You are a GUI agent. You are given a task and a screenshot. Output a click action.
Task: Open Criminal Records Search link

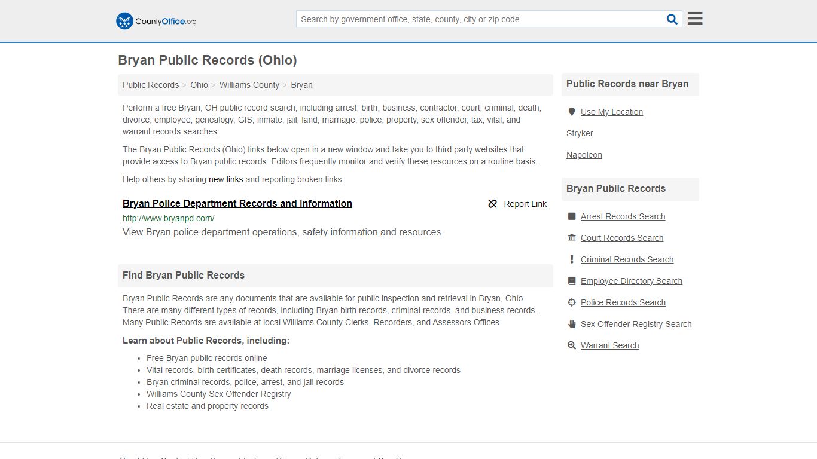click(627, 259)
